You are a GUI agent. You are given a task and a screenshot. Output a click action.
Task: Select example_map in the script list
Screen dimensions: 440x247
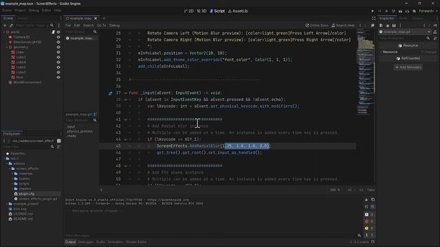point(80,38)
